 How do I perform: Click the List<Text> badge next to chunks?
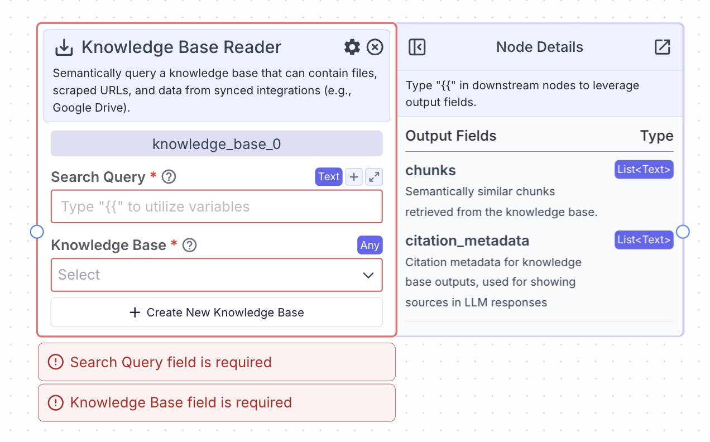coord(644,169)
